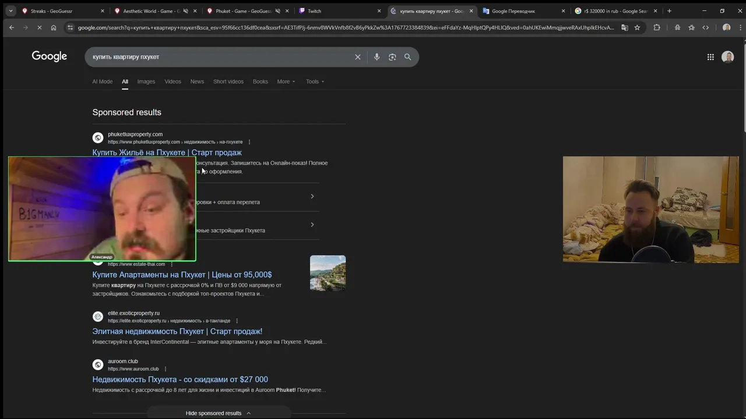746x419 pixels.
Task: Go to the Google logo homepage
Action: pyautogui.click(x=50, y=56)
